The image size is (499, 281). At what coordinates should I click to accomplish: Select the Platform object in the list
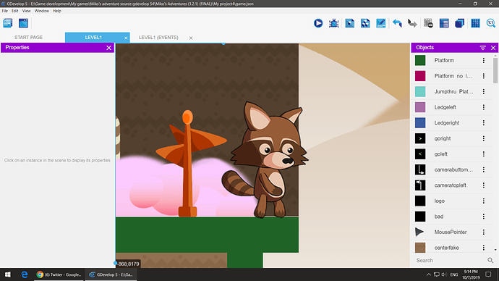tap(452, 60)
